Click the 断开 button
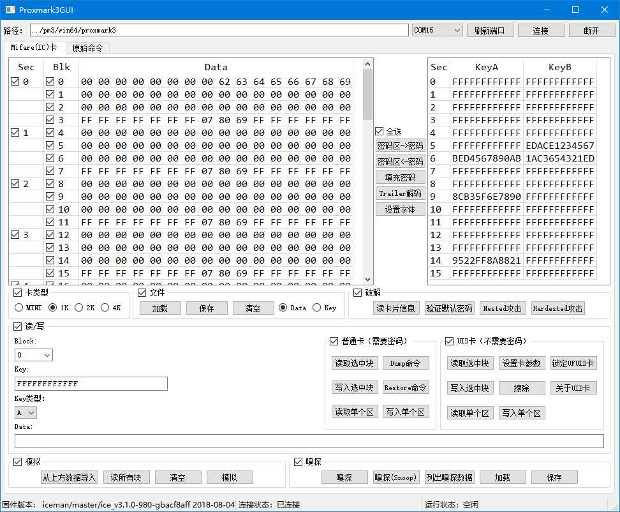Image resolution: width=620 pixels, height=512 pixels. point(591,31)
